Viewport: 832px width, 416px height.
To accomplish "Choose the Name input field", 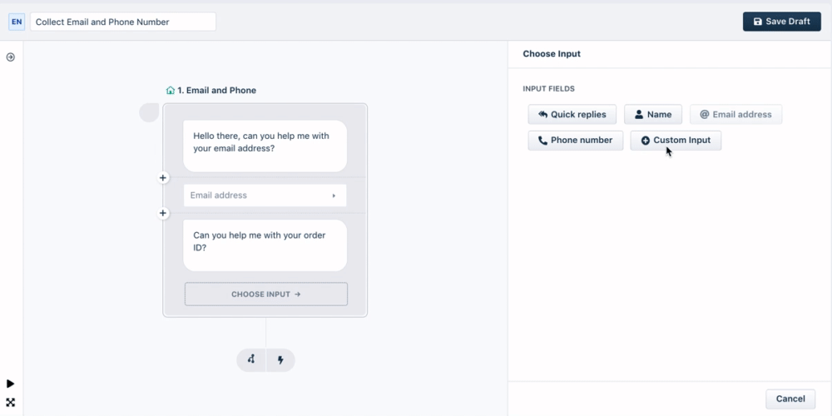I will tap(653, 114).
